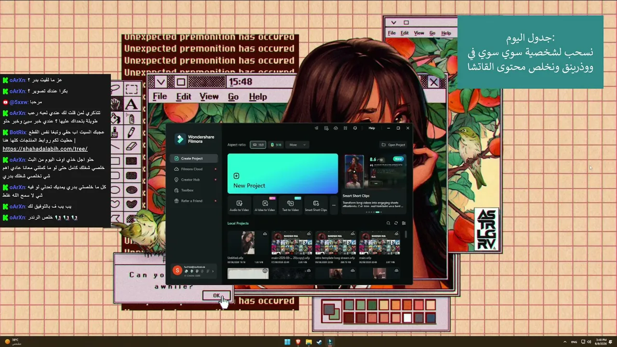
Task: Expand the More aspect ratio dropdown
Action: coord(297,145)
